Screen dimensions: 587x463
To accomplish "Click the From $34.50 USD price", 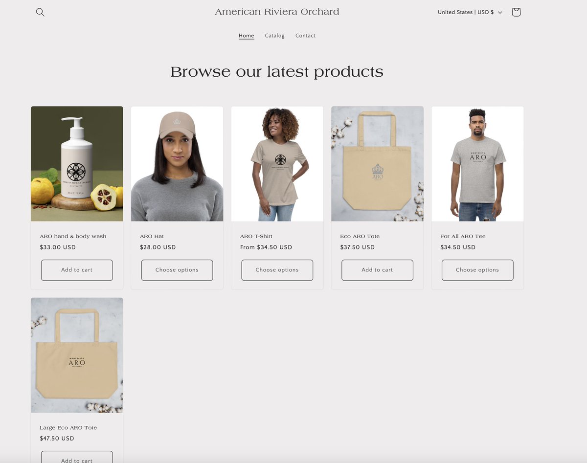I will [x=266, y=247].
